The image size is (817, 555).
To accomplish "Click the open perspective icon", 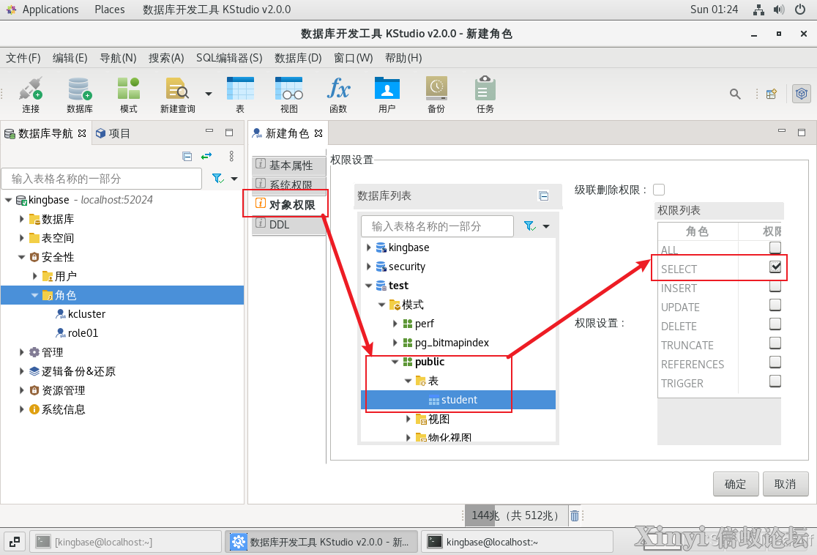I will click(x=772, y=94).
